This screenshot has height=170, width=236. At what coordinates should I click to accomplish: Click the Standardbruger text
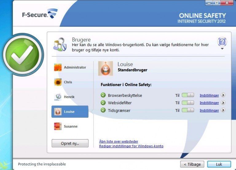coord(132,70)
